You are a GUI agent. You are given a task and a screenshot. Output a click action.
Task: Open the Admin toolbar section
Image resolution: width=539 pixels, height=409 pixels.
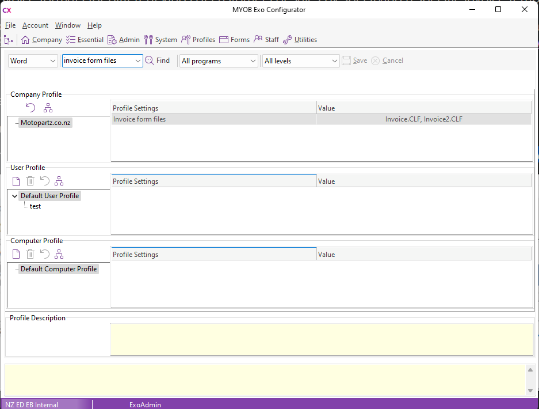tap(124, 40)
